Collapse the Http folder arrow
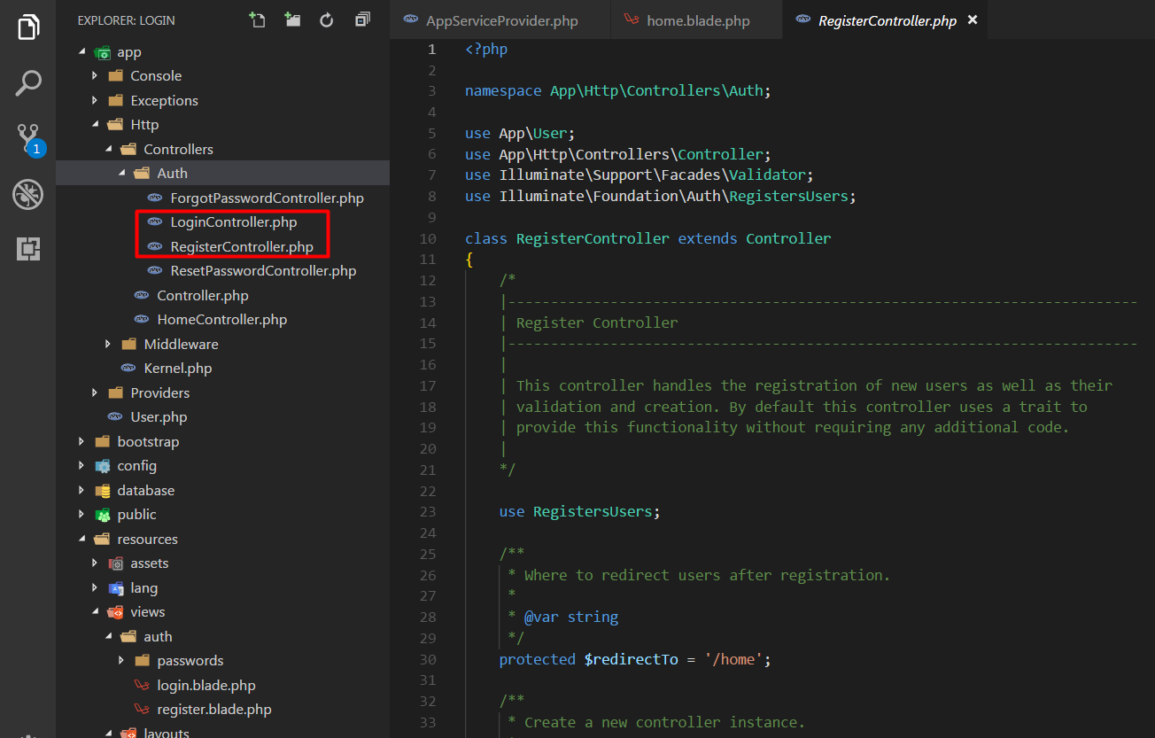The width and height of the screenshot is (1155, 738). (x=96, y=125)
